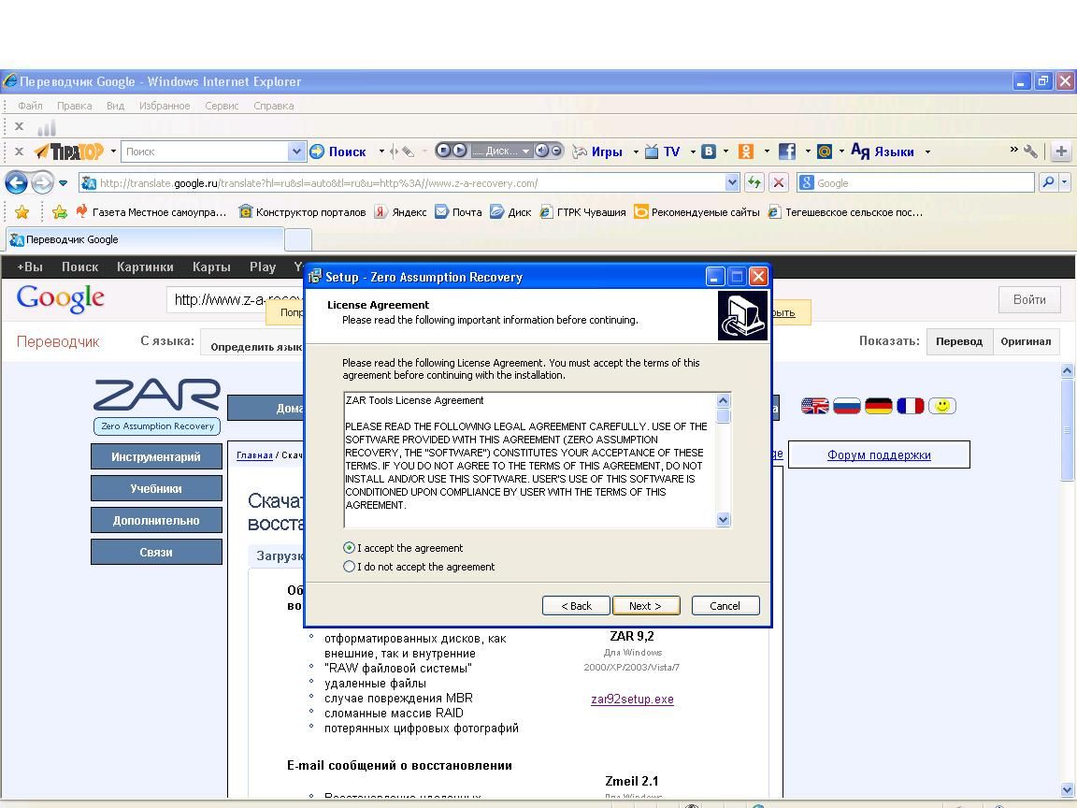This screenshot has height=808, width=1077.
Task: Click the Add to Favorites star-arrow icon
Action: click(60, 212)
